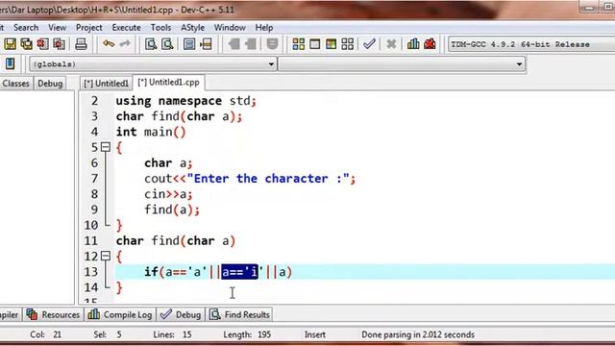Click the 'find(a);' call on line 9
The image size is (615, 346).
pos(172,210)
